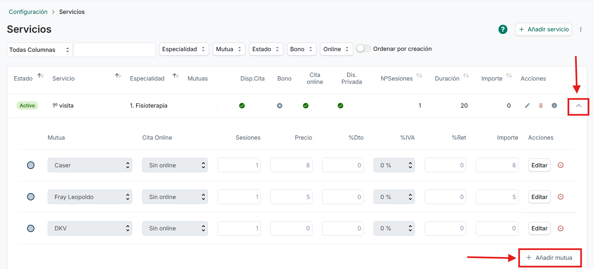
Task: Collapse the 1º visita row chevron
Action: [x=578, y=106]
